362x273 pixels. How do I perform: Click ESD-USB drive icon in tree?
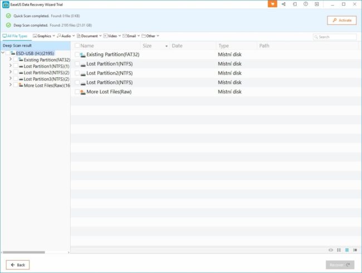(x=13, y=53)
